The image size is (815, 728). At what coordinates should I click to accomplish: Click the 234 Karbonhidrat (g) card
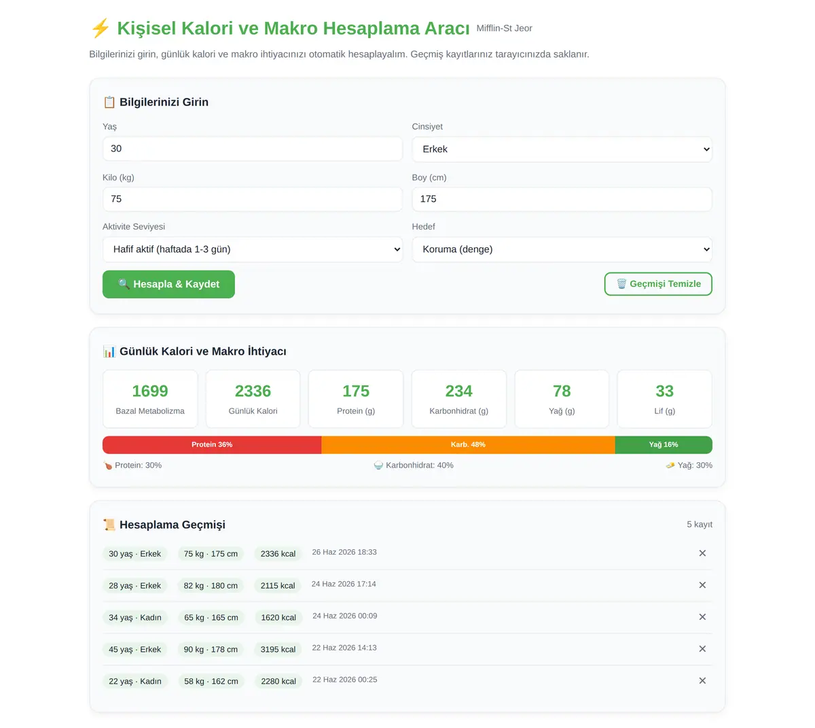coord(459,399)
